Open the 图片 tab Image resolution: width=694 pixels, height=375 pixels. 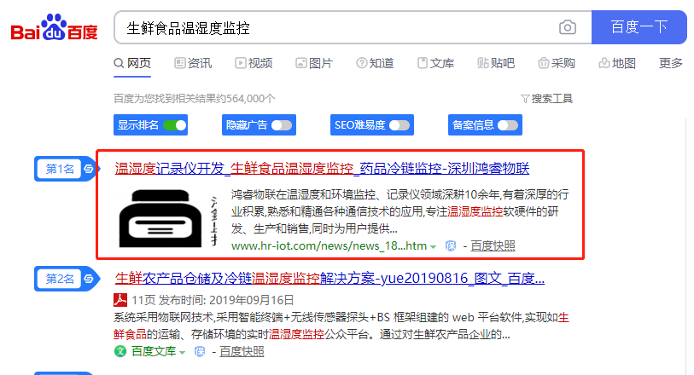pyautogui.click(x=314, y=63)
